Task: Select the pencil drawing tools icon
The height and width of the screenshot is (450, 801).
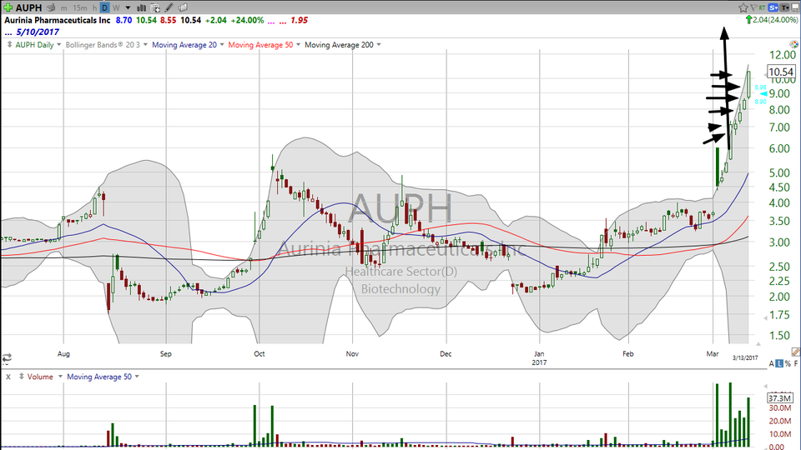Action: [x=169, y=7]
